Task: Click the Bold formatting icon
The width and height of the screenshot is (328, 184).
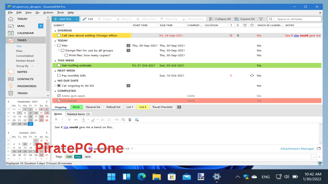Action: coord(56,120)
